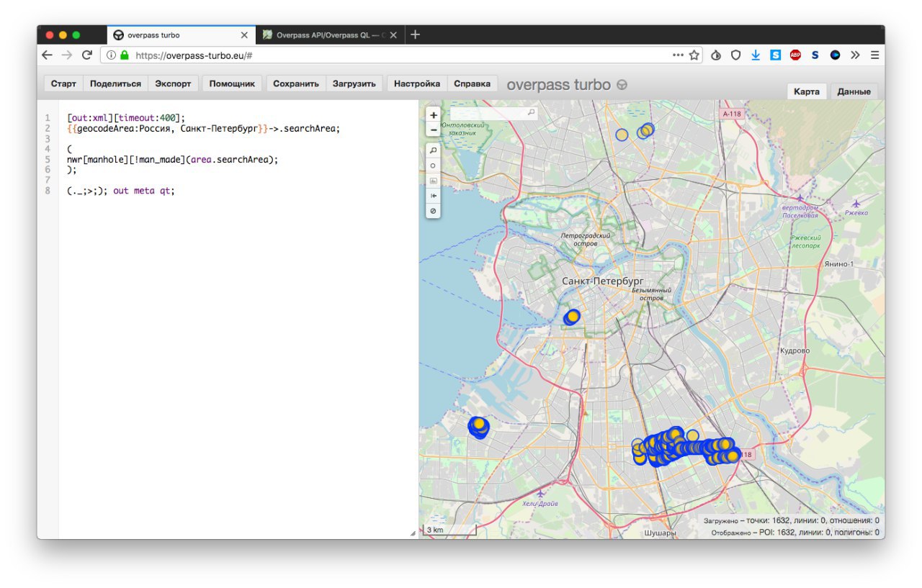Click the green padlock site security icon

point(125,55)
